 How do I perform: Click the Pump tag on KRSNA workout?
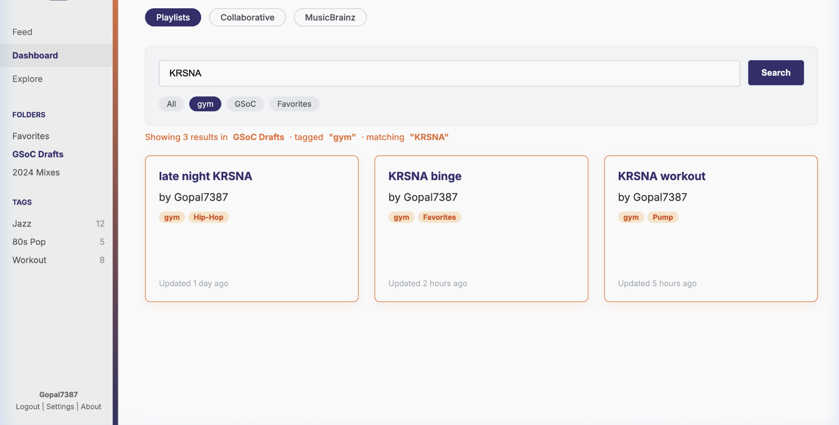(x=662, y=217)
